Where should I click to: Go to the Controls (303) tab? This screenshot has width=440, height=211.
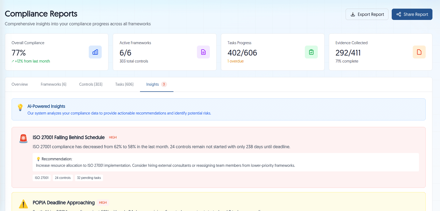point(91,84)
